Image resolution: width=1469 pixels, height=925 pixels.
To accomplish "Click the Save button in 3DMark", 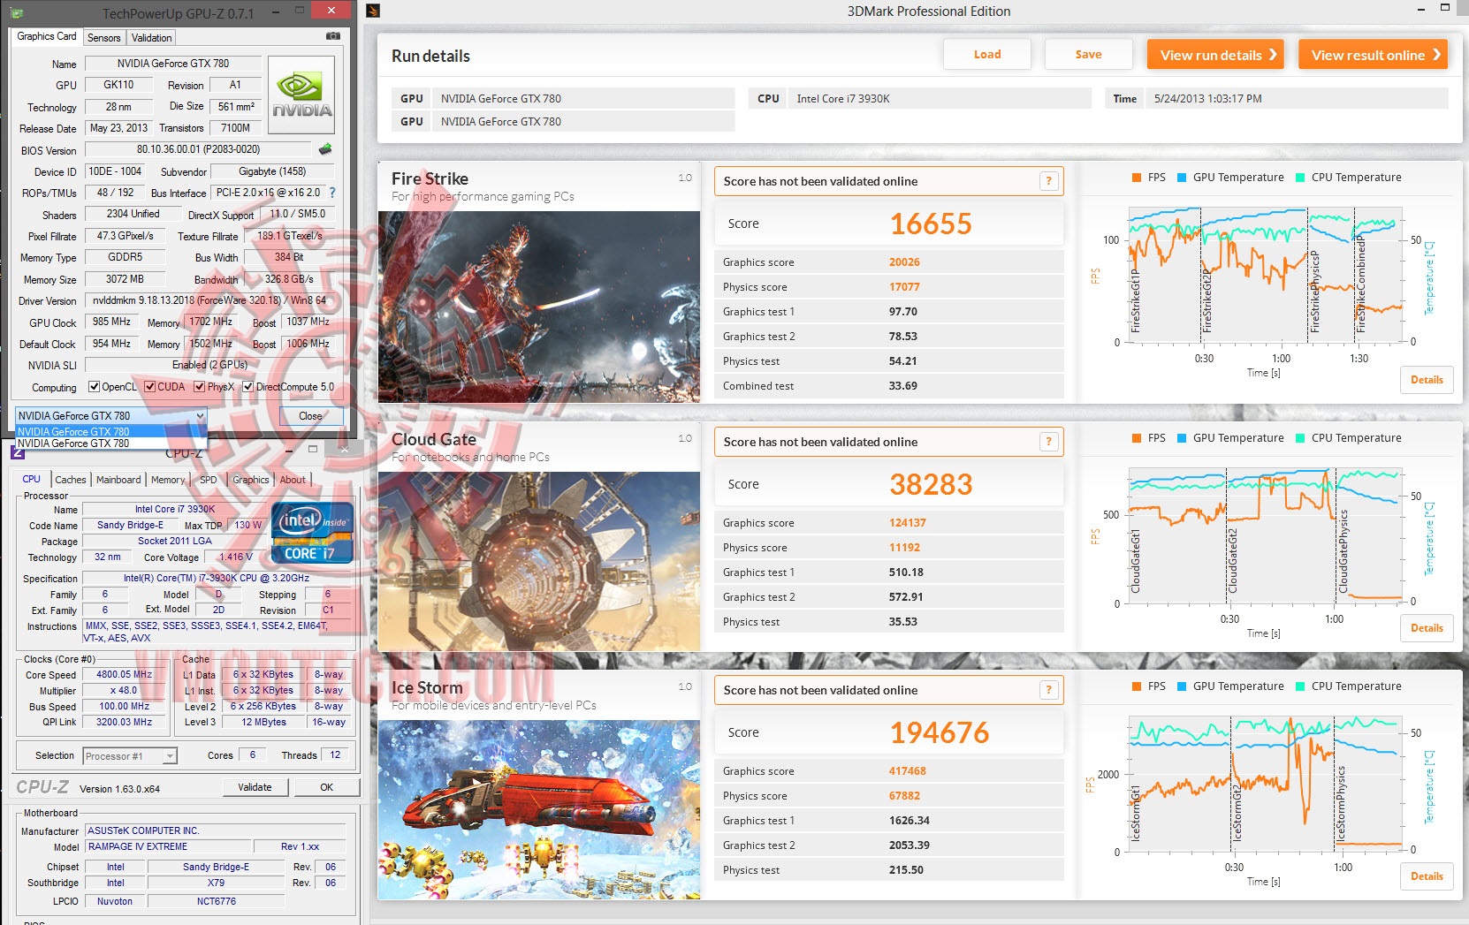I will pos(1088,54).
